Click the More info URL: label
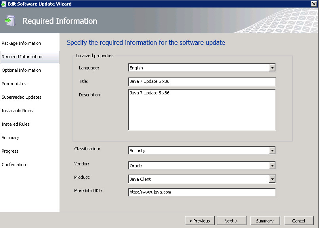Viewport: 319px width, 228px height. [88, 191]
